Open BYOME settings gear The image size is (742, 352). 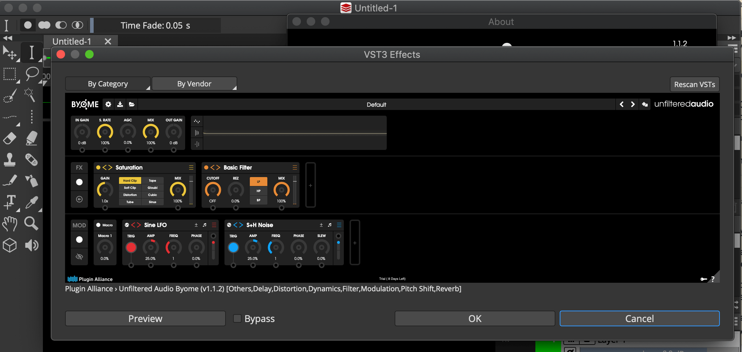108,104
